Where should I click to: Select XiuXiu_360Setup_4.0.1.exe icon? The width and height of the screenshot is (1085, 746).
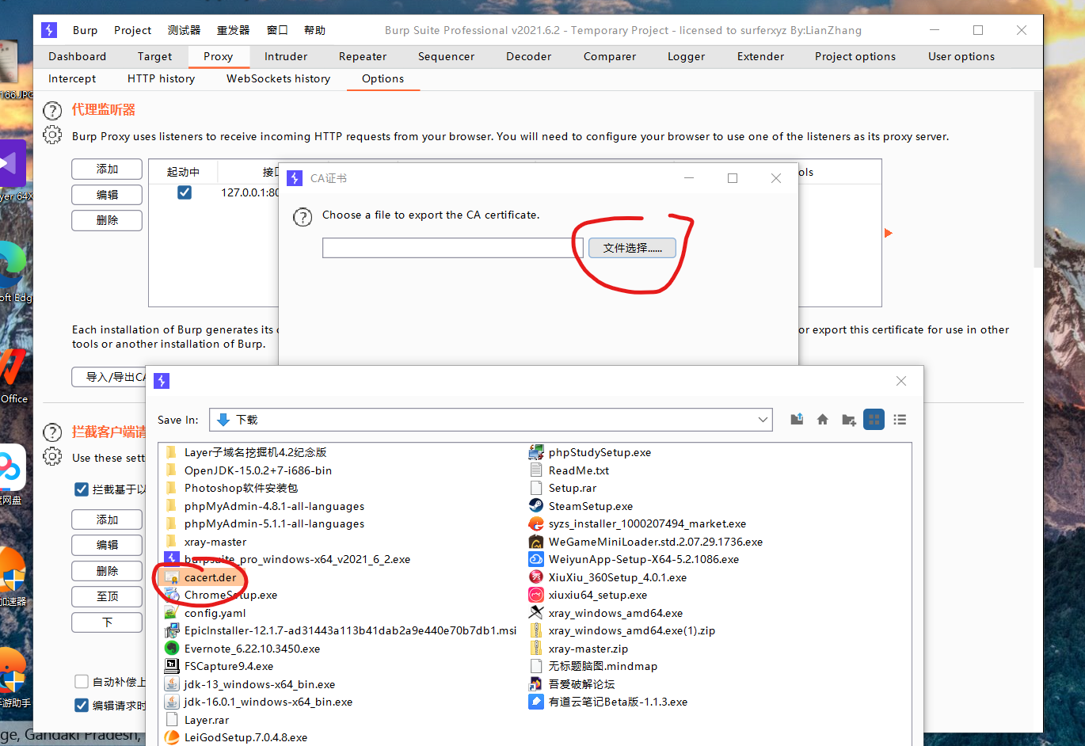[536, 577]
